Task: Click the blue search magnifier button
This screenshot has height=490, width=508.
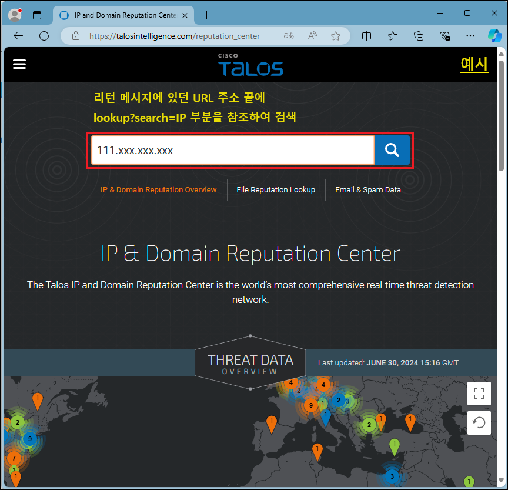Action: pyautogui.click(x=392, y=150)
